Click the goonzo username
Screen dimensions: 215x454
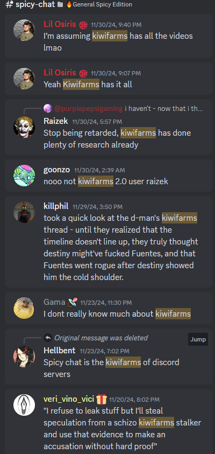[x=56, y=170]
